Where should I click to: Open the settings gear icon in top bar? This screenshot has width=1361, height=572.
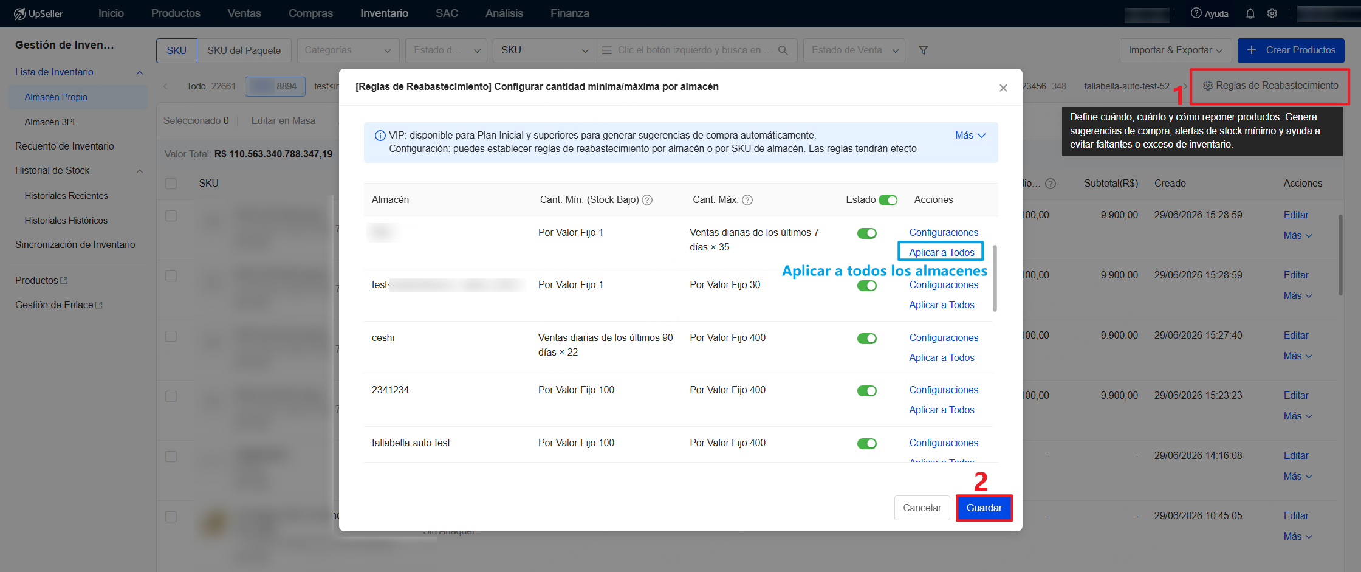pos(1272,13)
